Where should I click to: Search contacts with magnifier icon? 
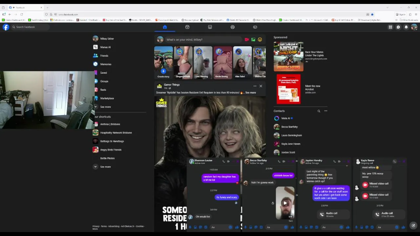(x=319, y=111)
